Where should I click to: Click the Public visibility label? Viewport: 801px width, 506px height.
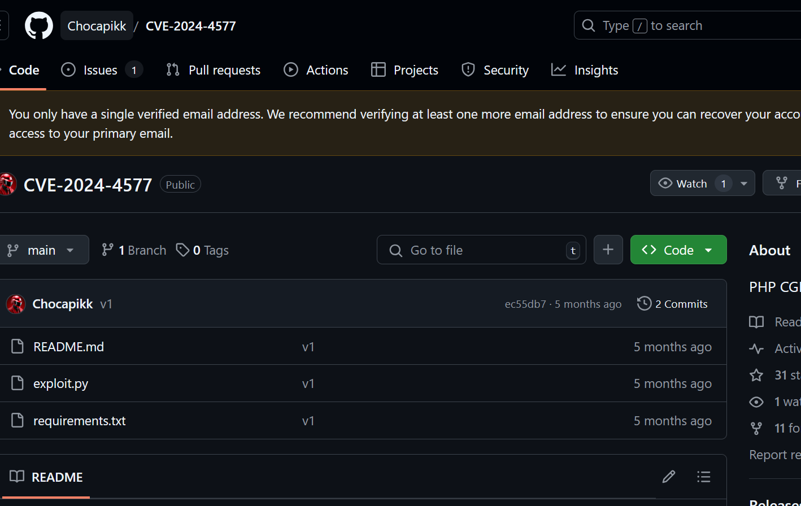[x=180, y=185]
